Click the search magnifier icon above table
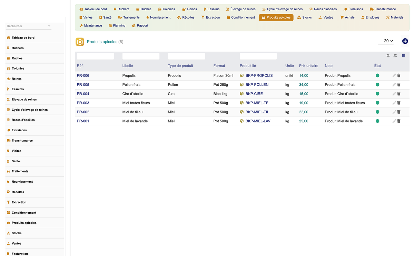414x256 pixels. (388, 55)
